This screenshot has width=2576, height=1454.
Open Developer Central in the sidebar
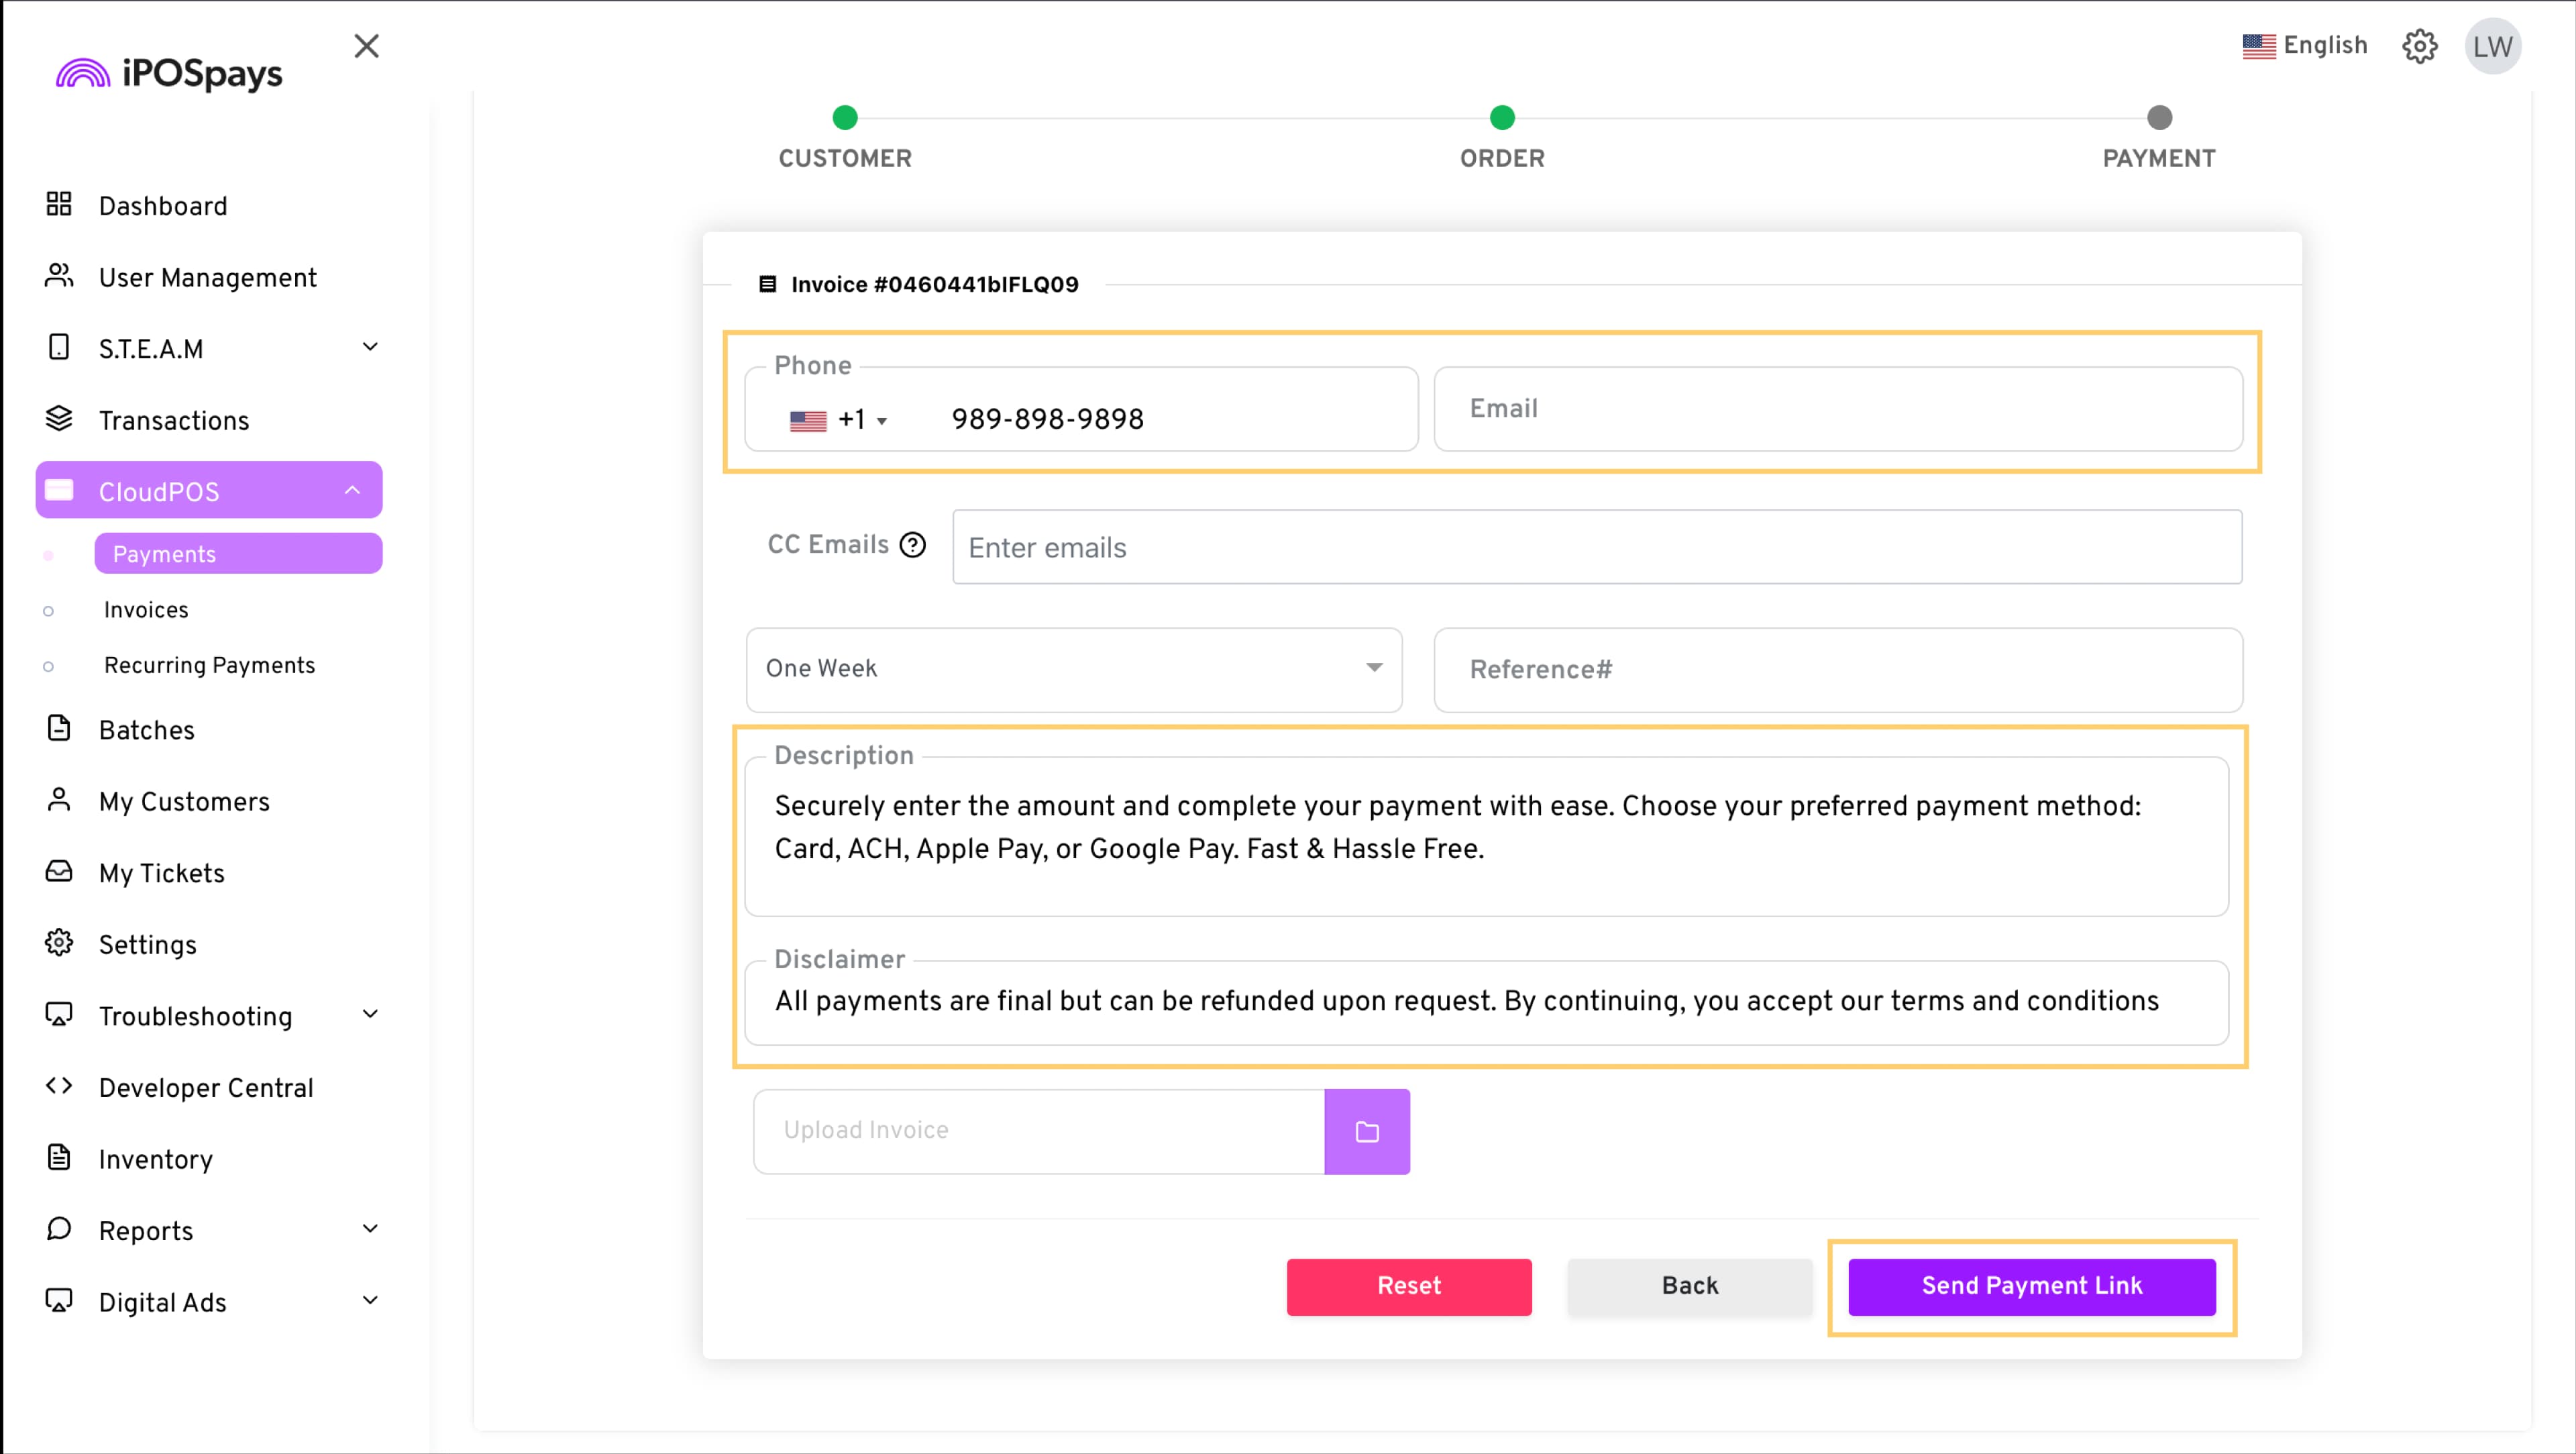coord(206,1087)
